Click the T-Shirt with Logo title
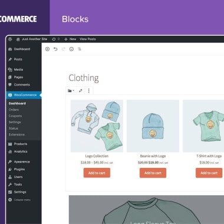 tap(209, 156)
